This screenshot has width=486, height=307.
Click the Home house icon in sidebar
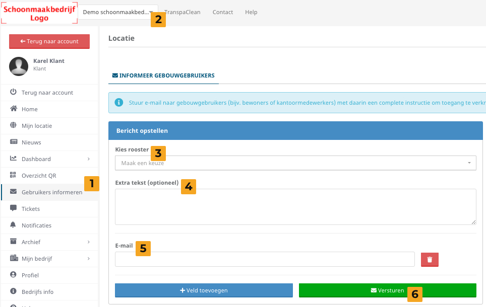[x=14, y=109]
